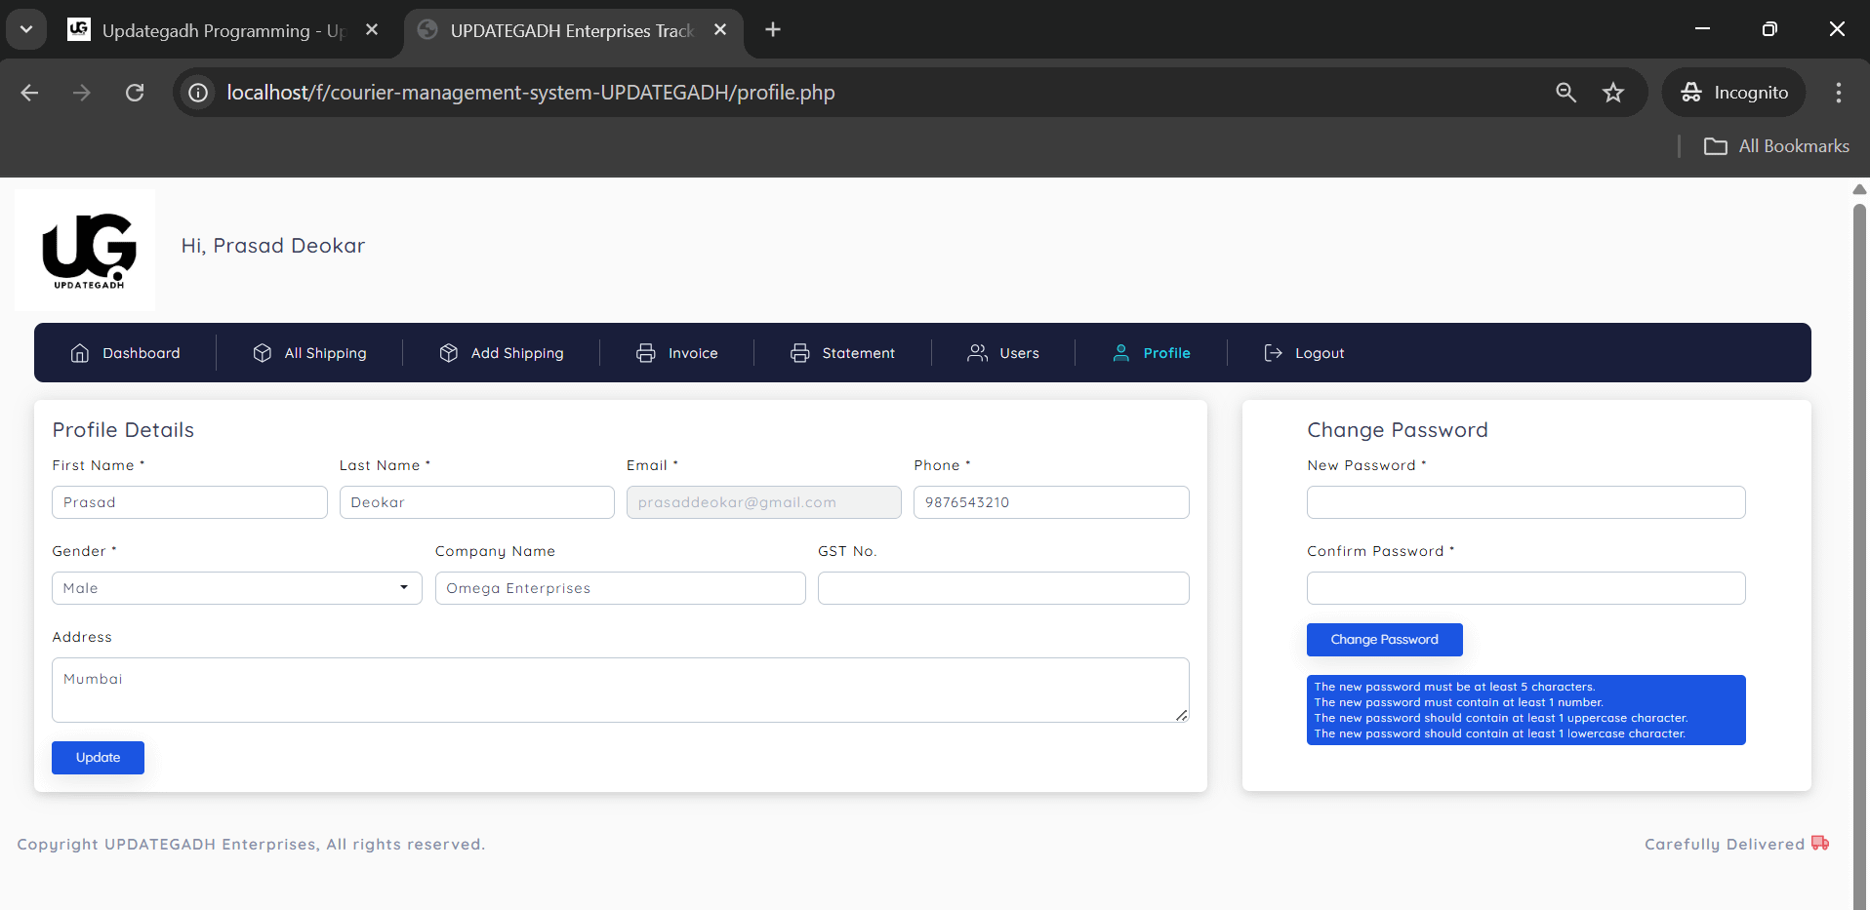Click the GST No. input field
The width and height of the screenshot is (1870, 910).
coord(1002,587)
